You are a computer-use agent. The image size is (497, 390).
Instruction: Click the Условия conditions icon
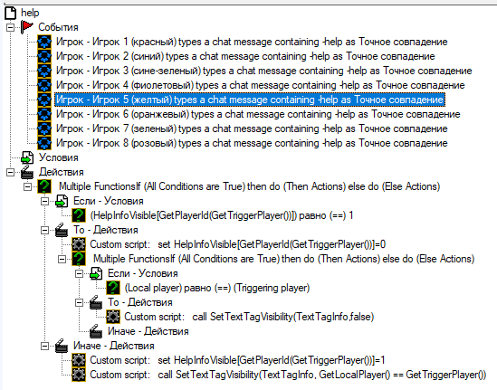pyautogui.click(x=27, y=157)
